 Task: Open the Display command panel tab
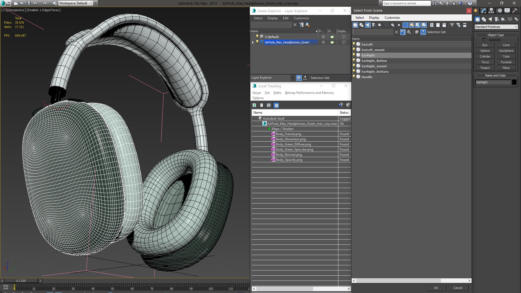tap(507, 11)
